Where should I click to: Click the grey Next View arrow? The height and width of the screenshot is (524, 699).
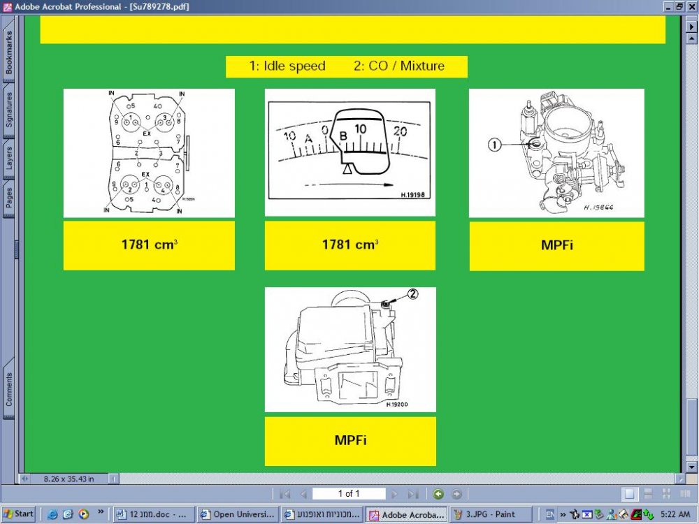(x=456, y=494)
